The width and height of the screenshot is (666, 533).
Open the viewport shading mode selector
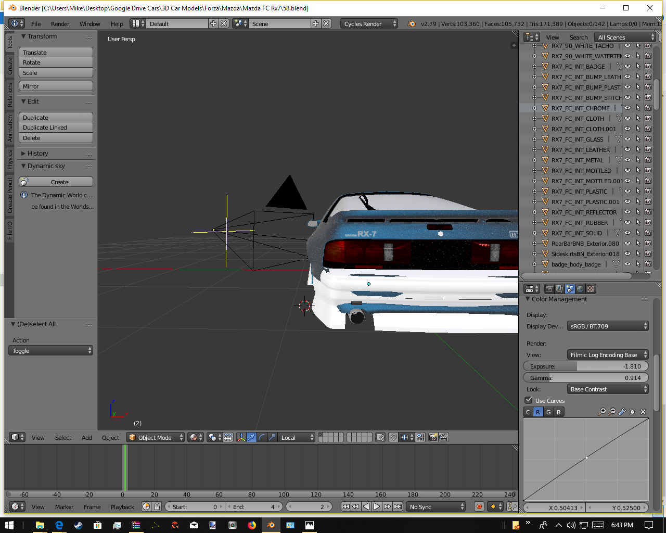196,438
